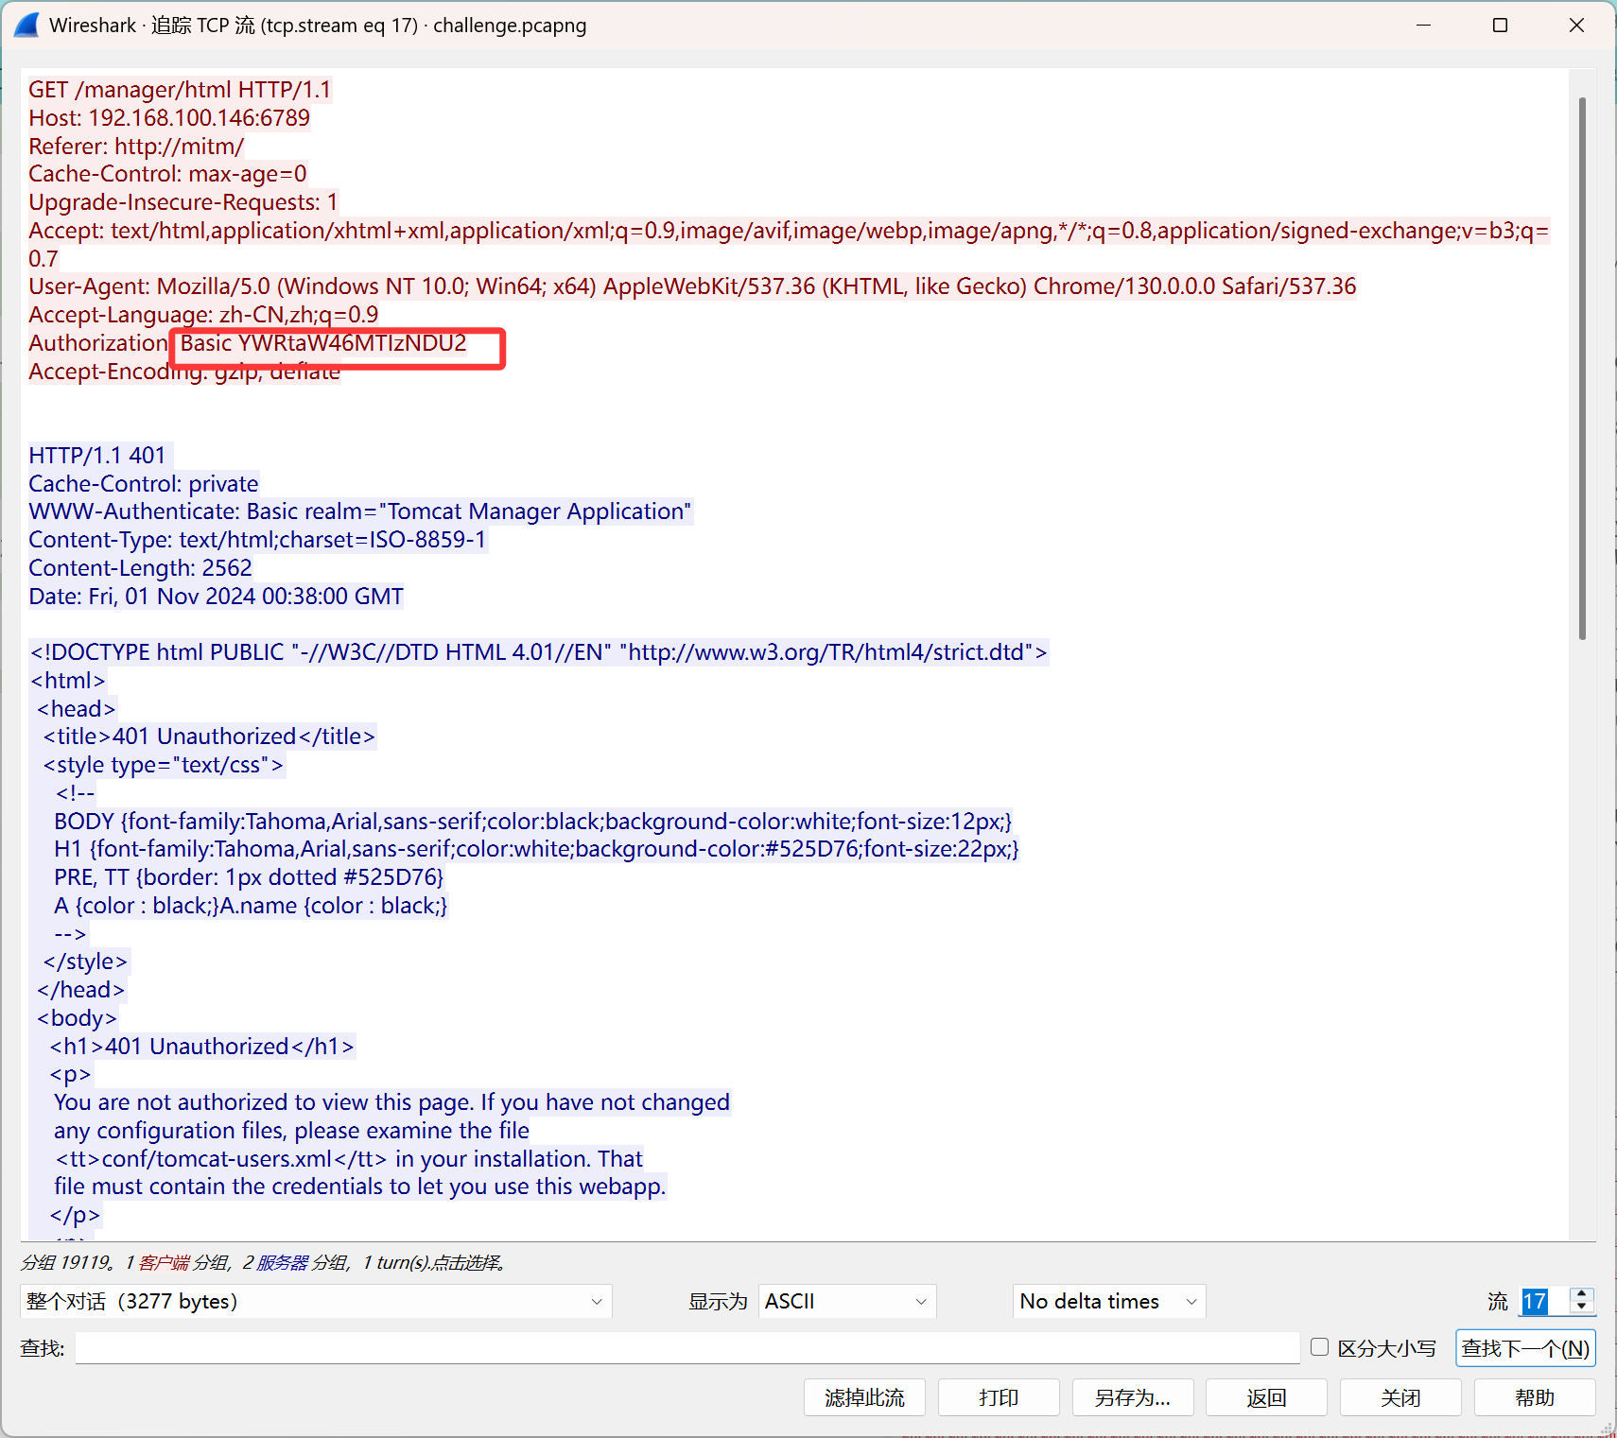Click the '<!DOCTYPE html PUBLIC' line
Viewport: 1617px width, 1438px height.
click(538, 652)
